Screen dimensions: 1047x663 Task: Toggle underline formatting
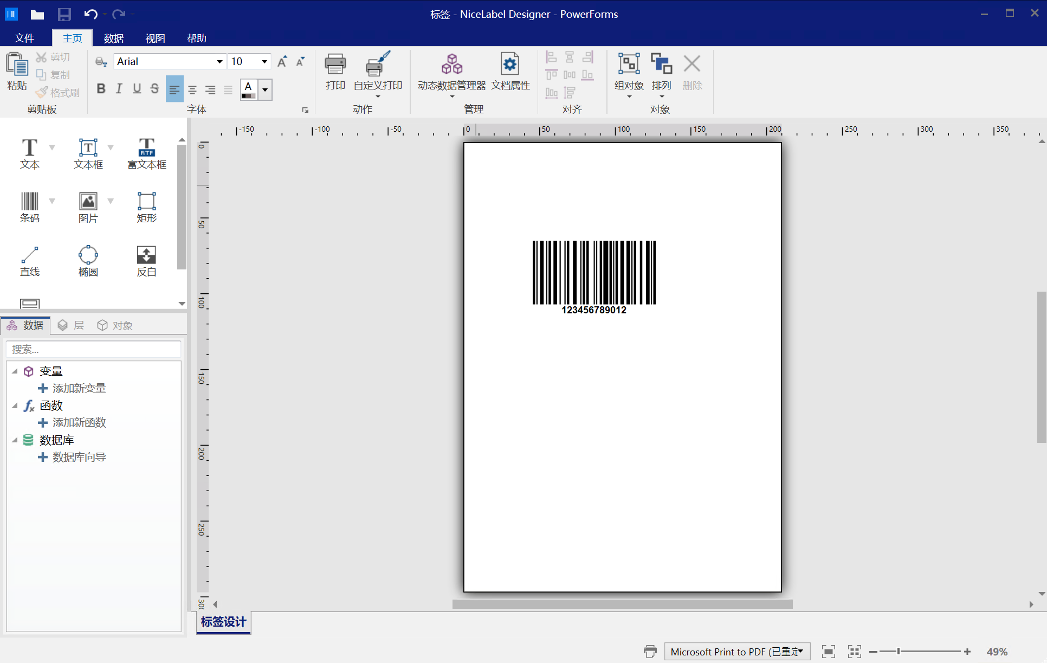(137, 89)
